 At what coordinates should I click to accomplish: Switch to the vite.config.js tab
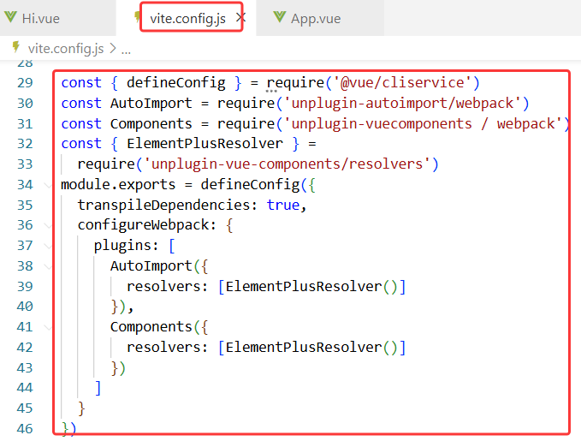tap(187, 19)
